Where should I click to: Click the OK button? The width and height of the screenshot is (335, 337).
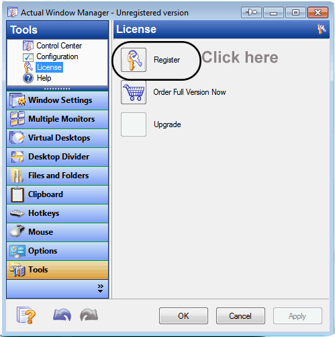click(x=183, y=316)
